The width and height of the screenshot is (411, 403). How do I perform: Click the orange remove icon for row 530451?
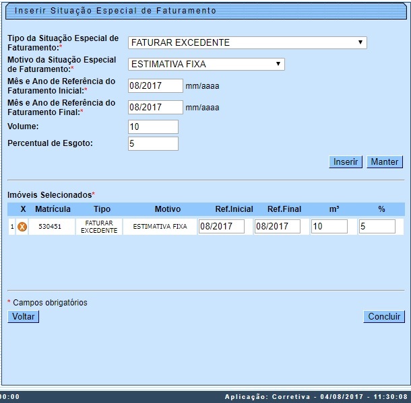pyautogui.click(x=22, y=227)
